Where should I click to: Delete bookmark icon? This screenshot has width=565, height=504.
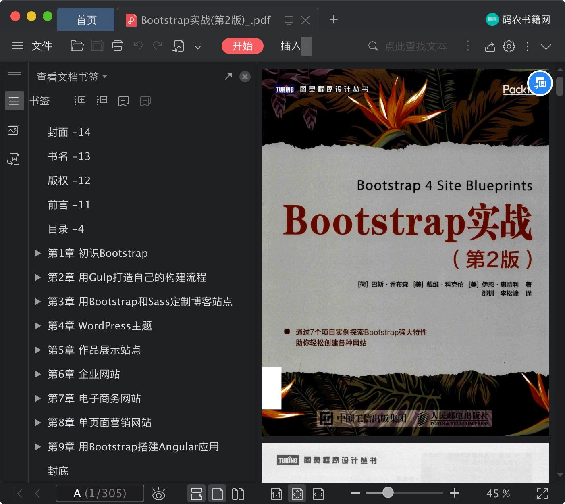point(145,101)
